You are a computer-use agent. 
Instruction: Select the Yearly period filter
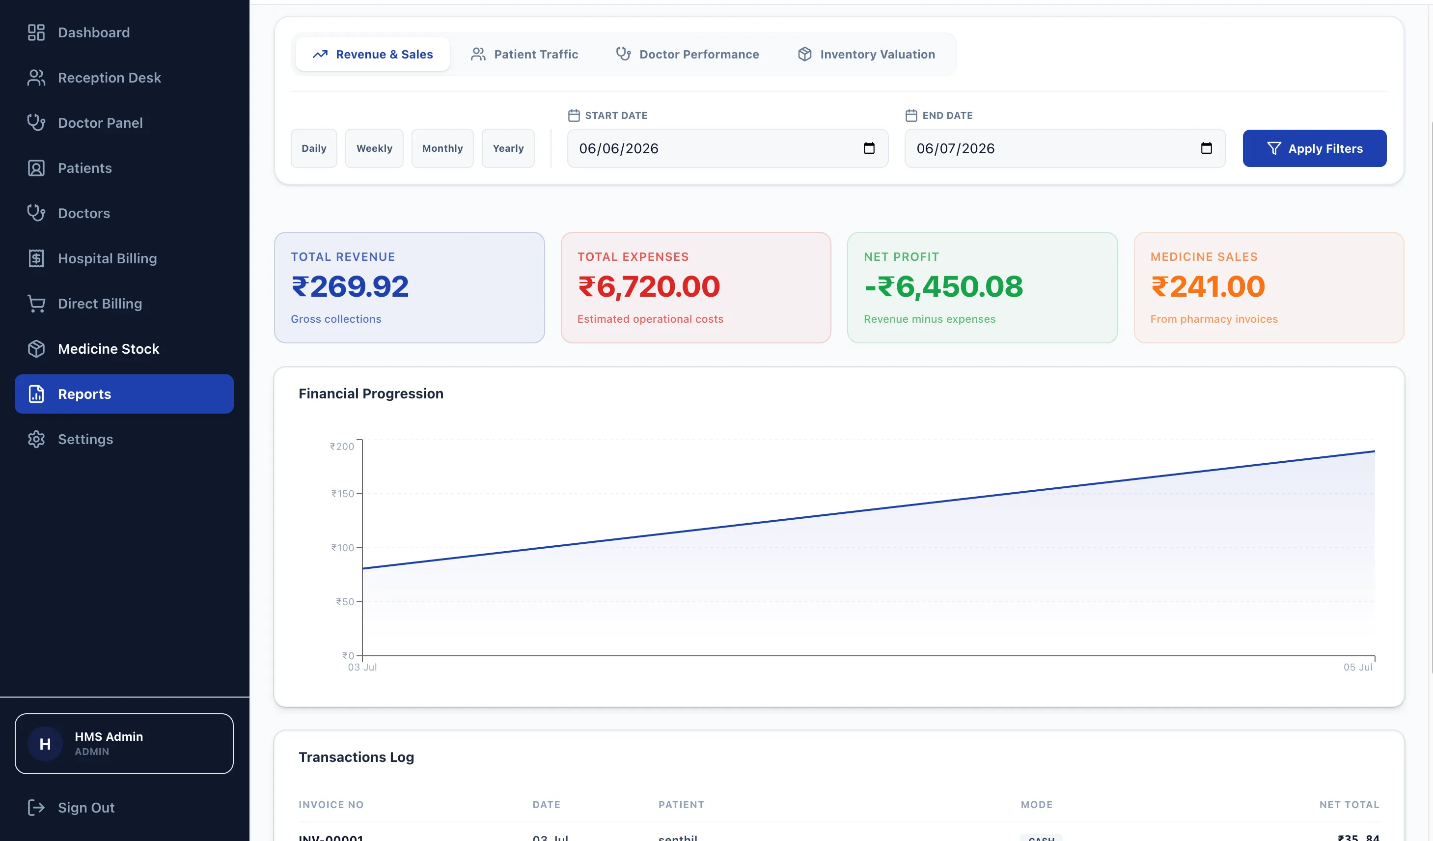508,148
